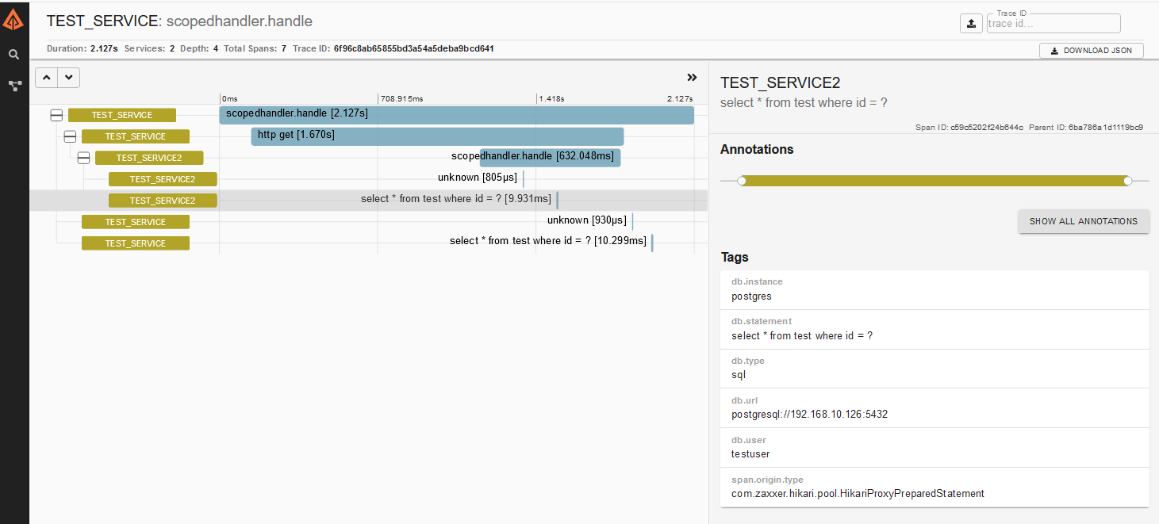Viewport: 1159px width, 524px height.
Task: Click the SHOW ALL ANNOTATIONS button
Action: 1084,221
